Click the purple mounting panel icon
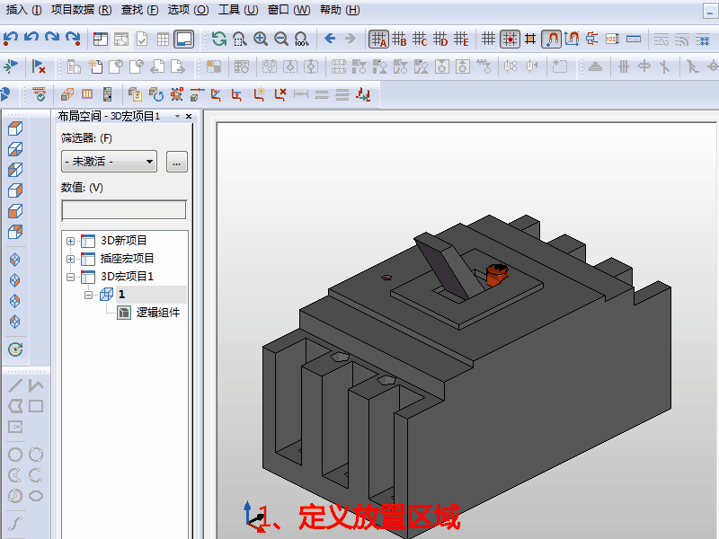The image size is (719, 539). click(x=87, y=94)
